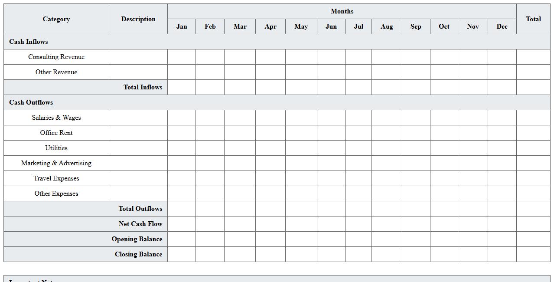The height and width of the screenshot is (282, 554).
Task: Select the Salaries & Wages cell for Feb
Action: pos(210,118)
